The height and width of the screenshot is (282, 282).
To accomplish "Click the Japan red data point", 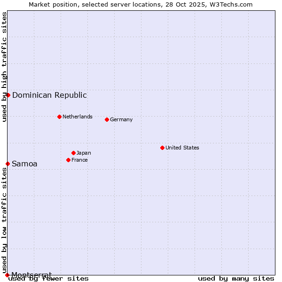I will point(73,153).
